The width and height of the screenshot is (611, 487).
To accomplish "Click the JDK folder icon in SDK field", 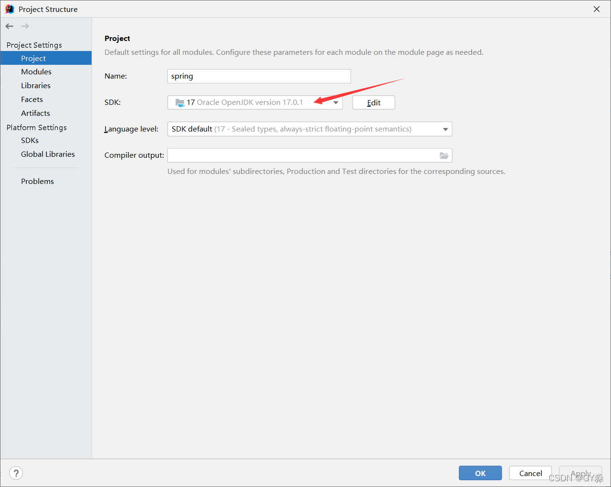I will point(180,102).
